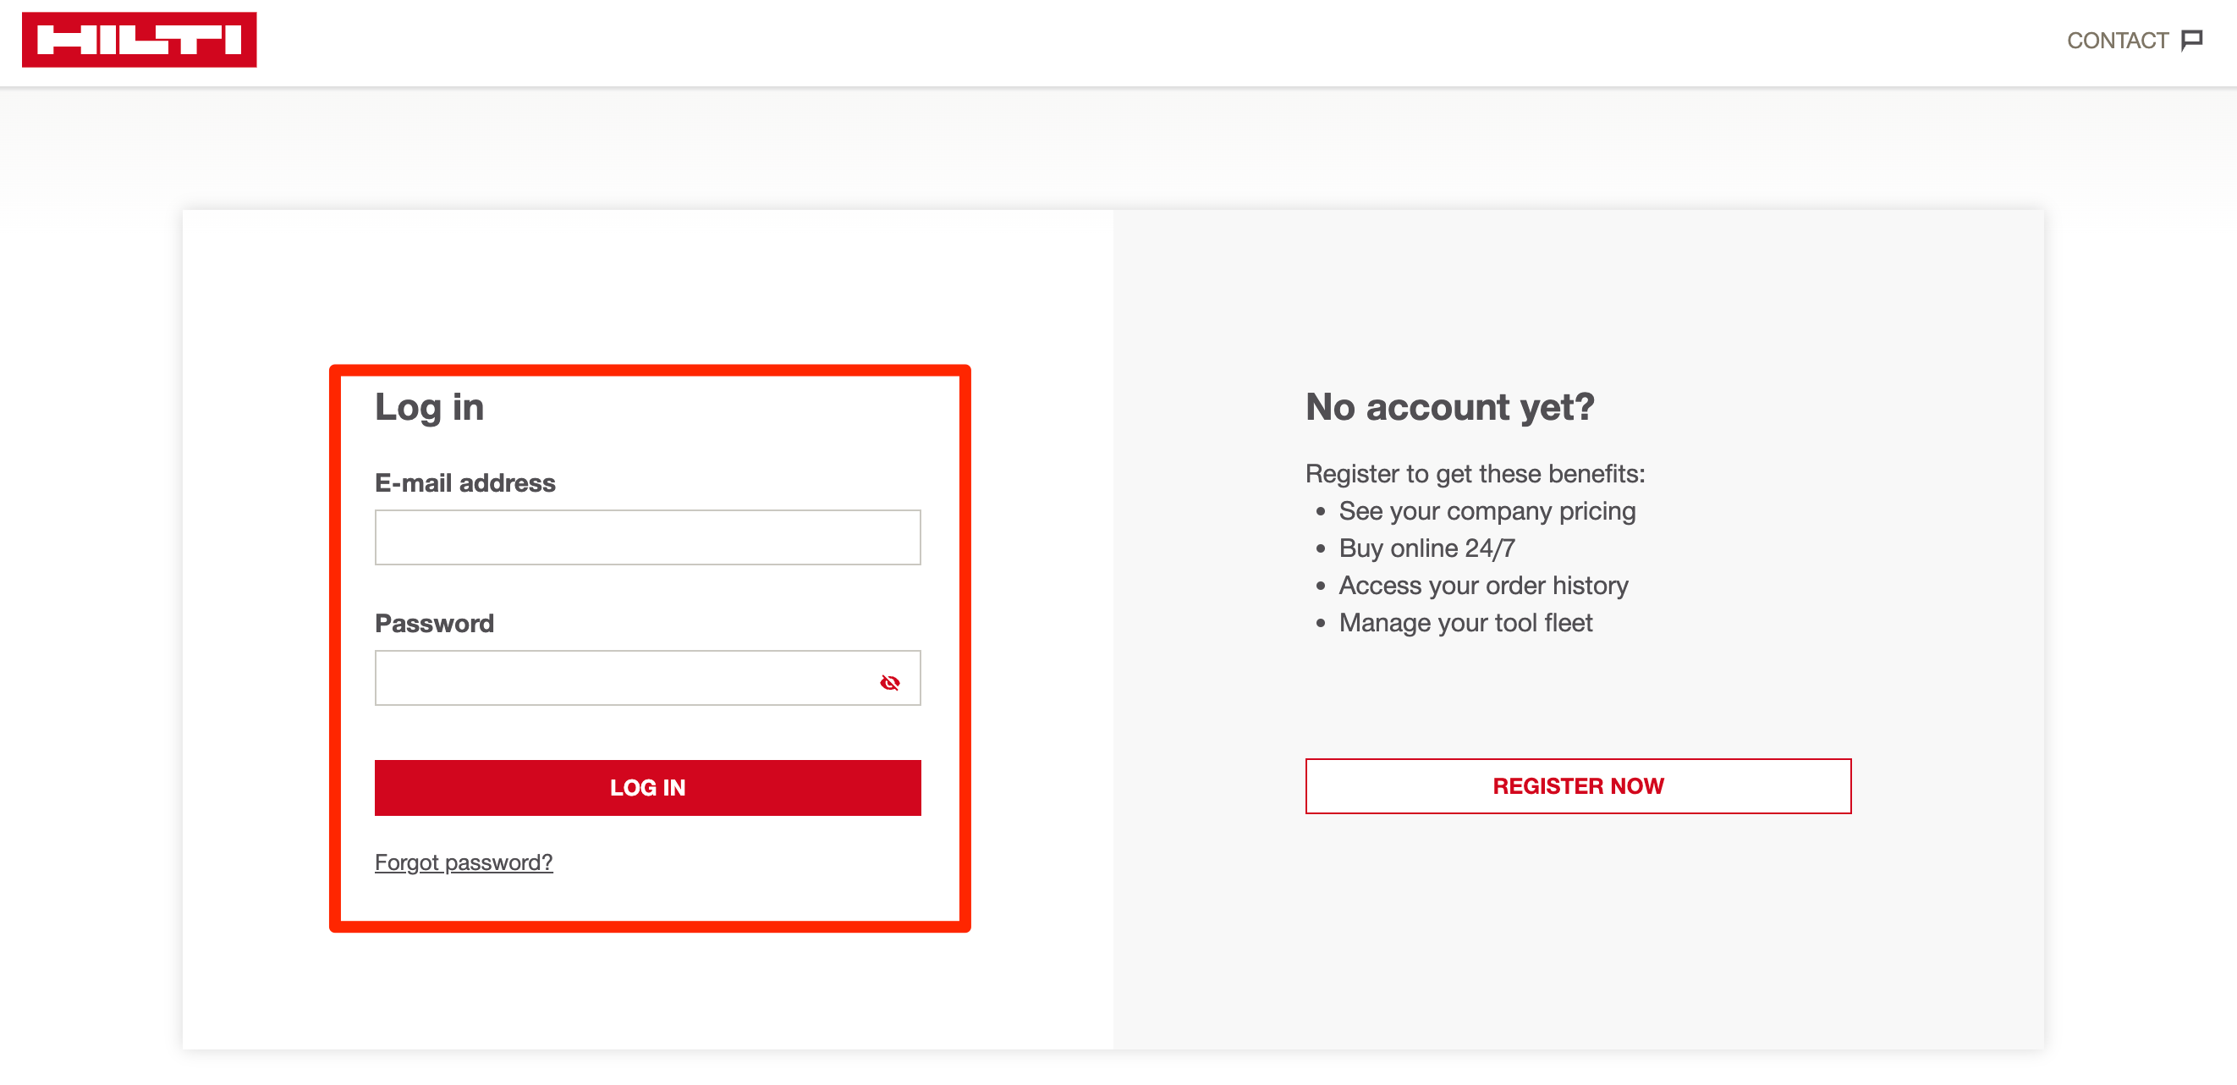Click the Hilti logo in the header
Image resolution: width=2237 pixels, height=1085 pixels.
(139, 39)
